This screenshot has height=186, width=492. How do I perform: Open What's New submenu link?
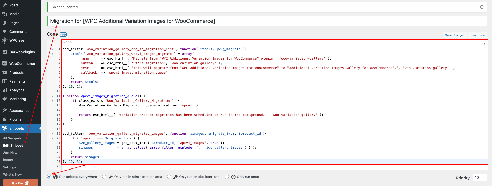(x=12, y=174)
